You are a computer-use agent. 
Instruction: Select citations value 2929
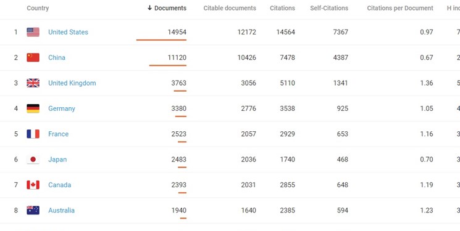coord(288,134)
